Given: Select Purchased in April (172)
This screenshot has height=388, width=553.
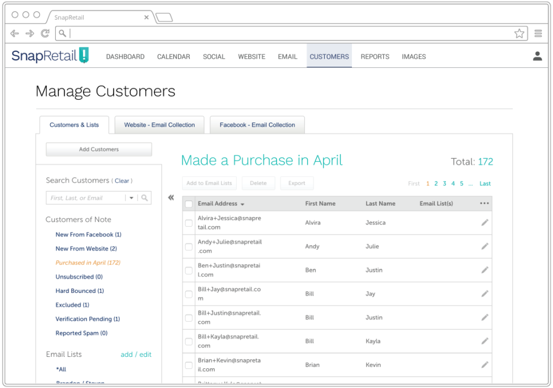Looking at the screenshot, I should pos(88,263).
